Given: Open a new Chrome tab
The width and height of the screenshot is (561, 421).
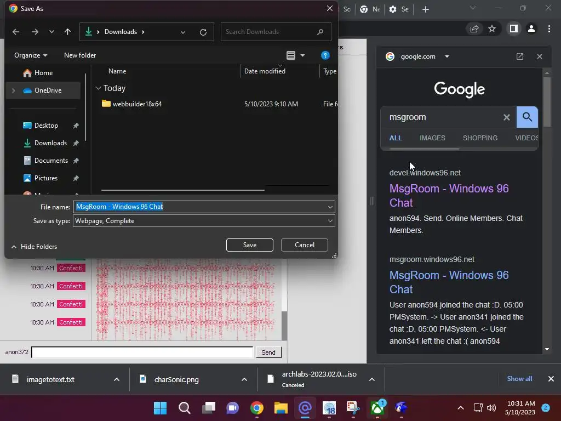Looking at the screenshot, I should (x=425, y=10).
